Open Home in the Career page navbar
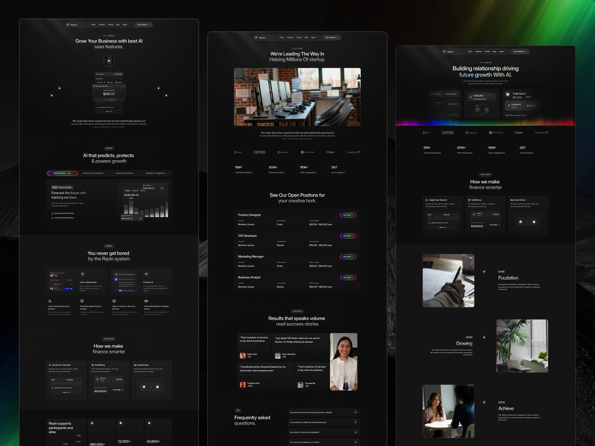The width and height of the screenshot is (595, 446). point(282,38)
